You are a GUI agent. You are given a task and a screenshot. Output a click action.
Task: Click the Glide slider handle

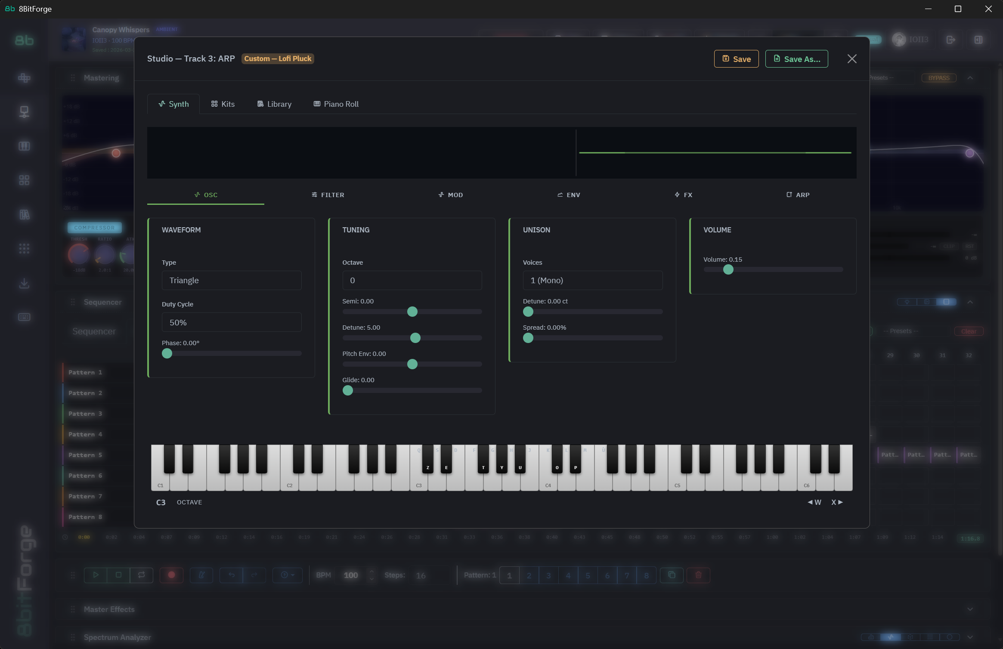[x=348, y=390]
